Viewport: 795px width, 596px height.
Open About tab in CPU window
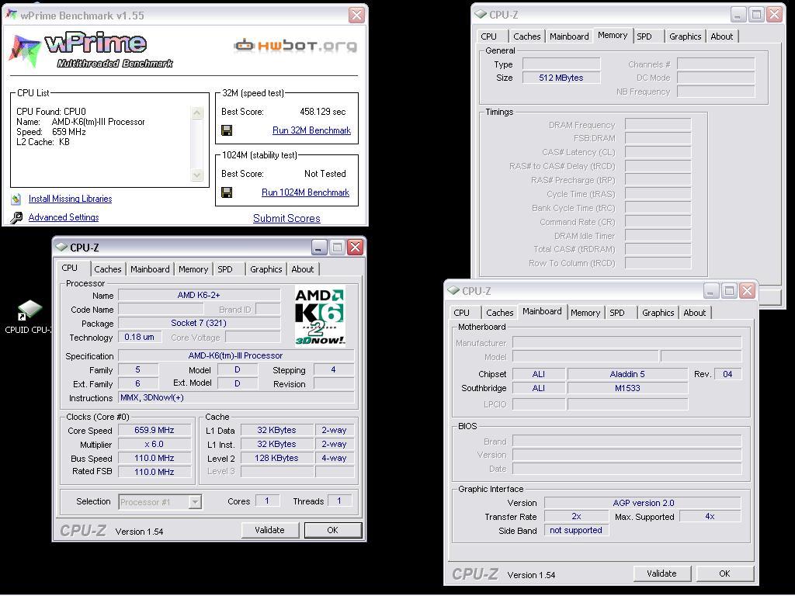[x=302, y=269]
